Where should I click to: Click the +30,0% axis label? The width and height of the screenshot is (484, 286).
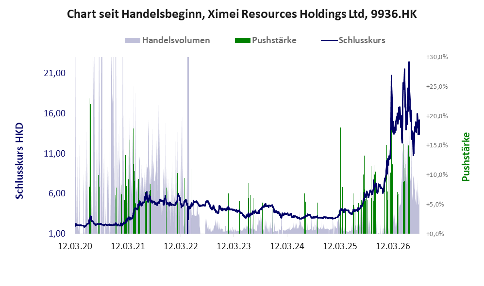pyautogui.click(x=437, y=57)
